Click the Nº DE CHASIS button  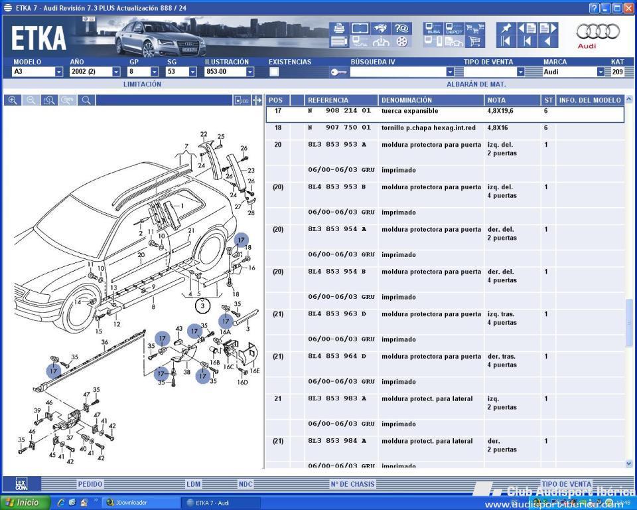352,484
